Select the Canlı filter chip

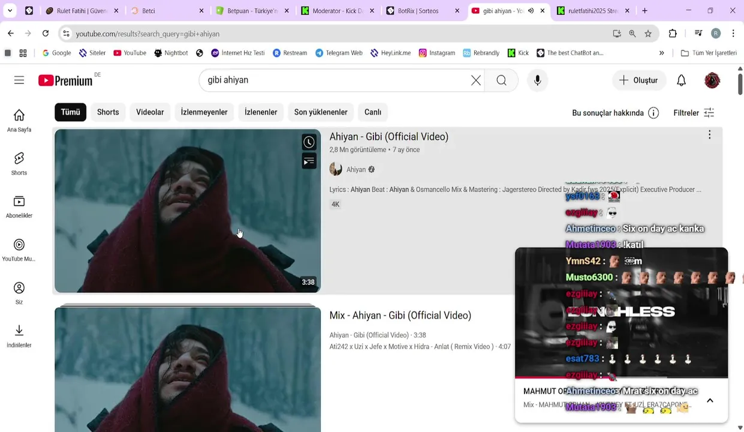373,112
